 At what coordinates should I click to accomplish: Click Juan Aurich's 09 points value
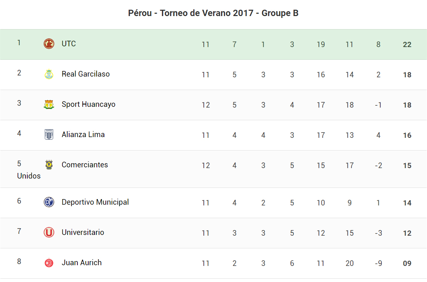pos(407,263)
